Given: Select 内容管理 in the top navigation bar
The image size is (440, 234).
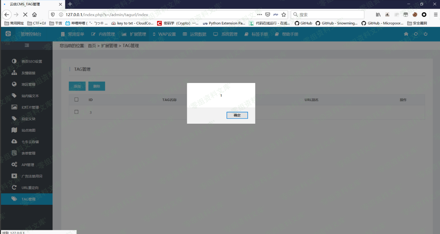Looking at the screenshot, I should point(103,34).
